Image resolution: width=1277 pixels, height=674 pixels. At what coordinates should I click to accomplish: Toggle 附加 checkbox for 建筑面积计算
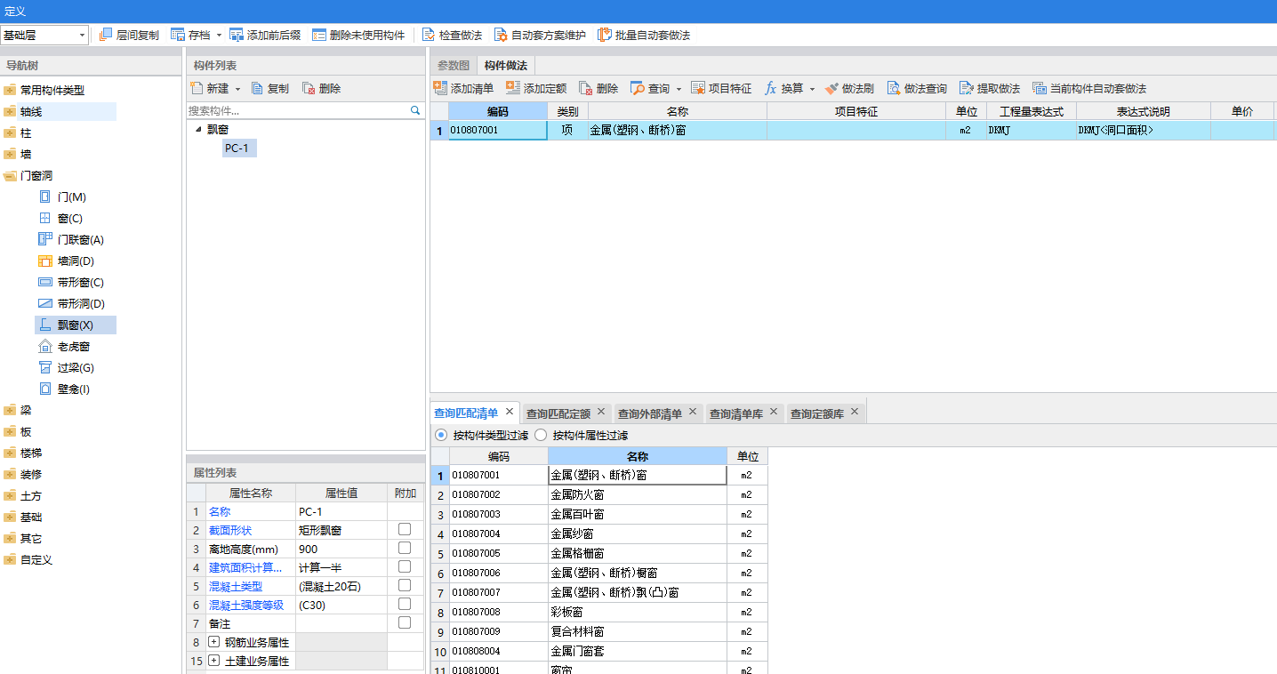(405, 566)
